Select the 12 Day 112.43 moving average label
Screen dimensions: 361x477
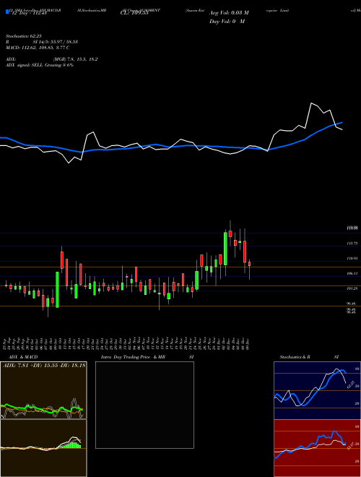coord(28,13)
